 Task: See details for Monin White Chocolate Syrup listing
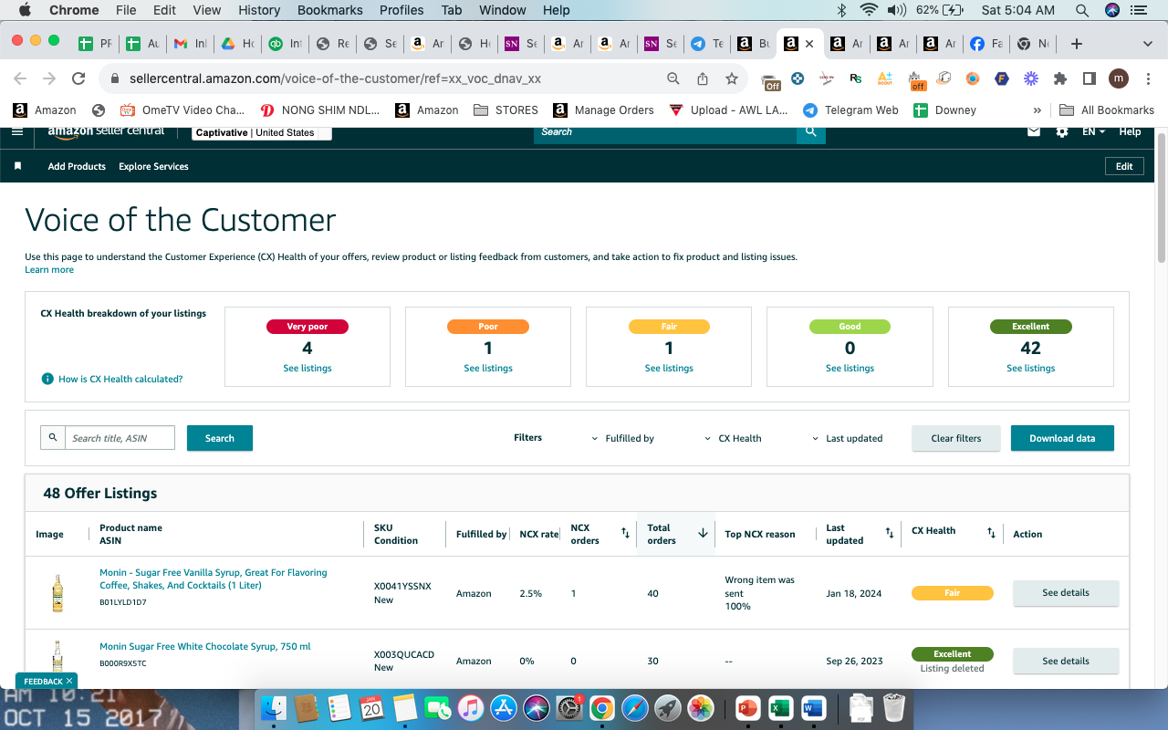click(1066, 661)
